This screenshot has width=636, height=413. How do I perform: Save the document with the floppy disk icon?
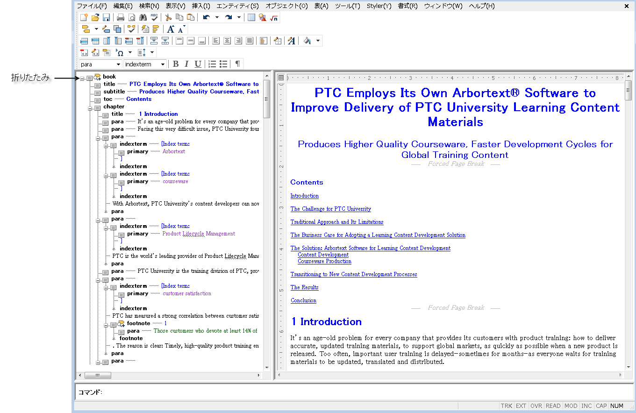106,17
